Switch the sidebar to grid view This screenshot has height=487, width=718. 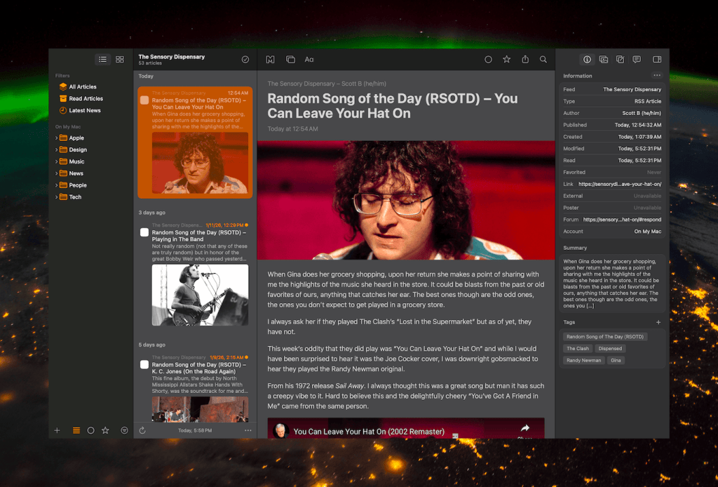coord(119,59)
